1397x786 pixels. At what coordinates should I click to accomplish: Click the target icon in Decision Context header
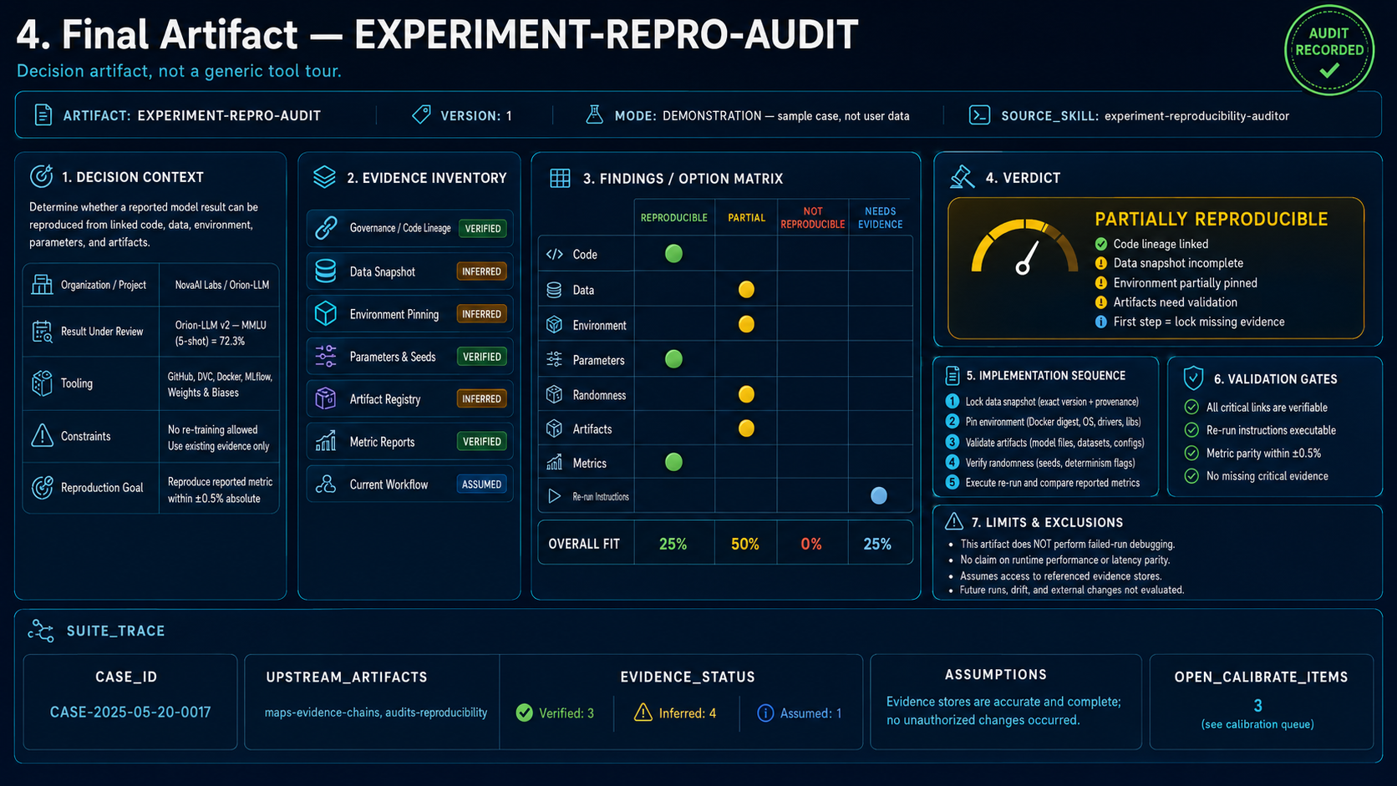pos(42,176)
